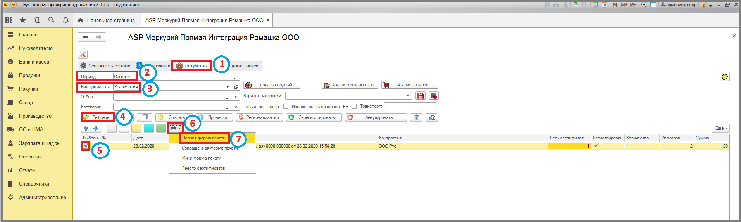This screenshot has height=222, width=741.
Task: Click the trash bin delete icon
Action: [x=416, y=117]
